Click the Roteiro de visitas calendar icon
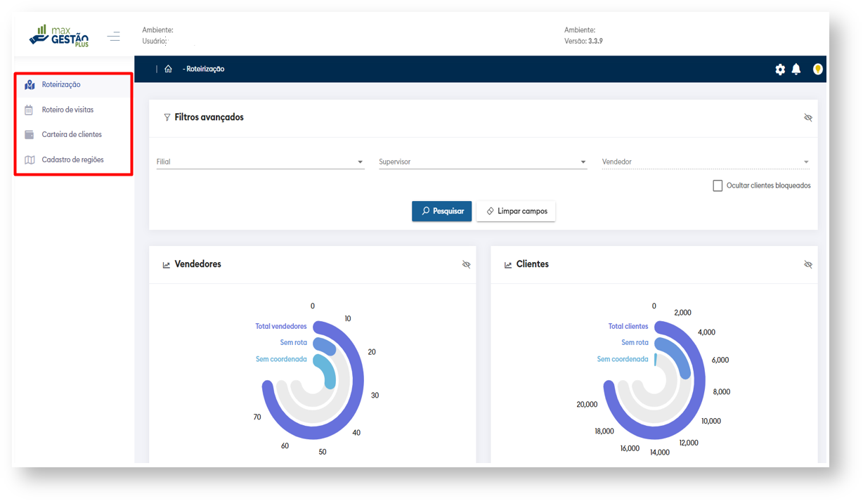The height and width of the screenshot is (501, 863). (x=29, y=110)
